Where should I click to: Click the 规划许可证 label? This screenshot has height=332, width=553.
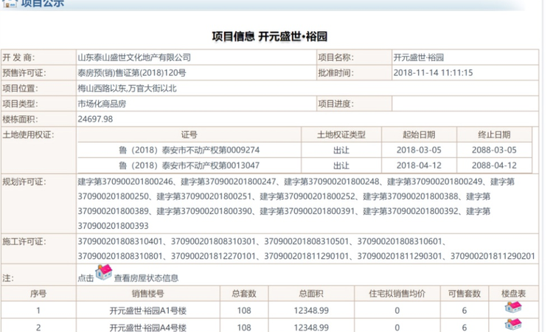(24, 182)
